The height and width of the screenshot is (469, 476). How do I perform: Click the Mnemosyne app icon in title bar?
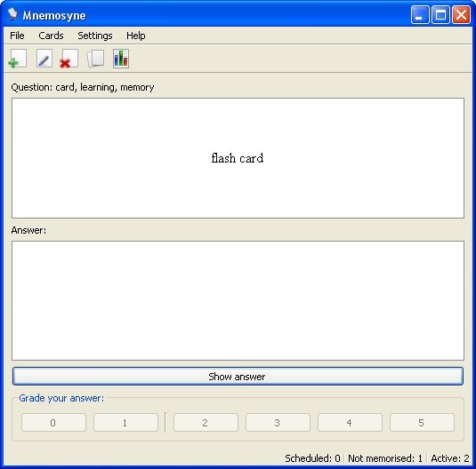point(12,14)
